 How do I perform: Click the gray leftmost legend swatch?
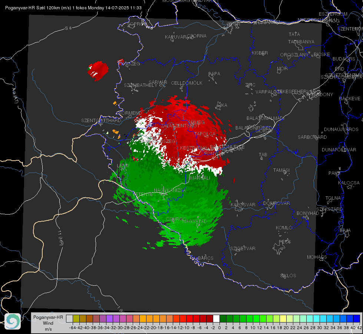click(69, 318)
